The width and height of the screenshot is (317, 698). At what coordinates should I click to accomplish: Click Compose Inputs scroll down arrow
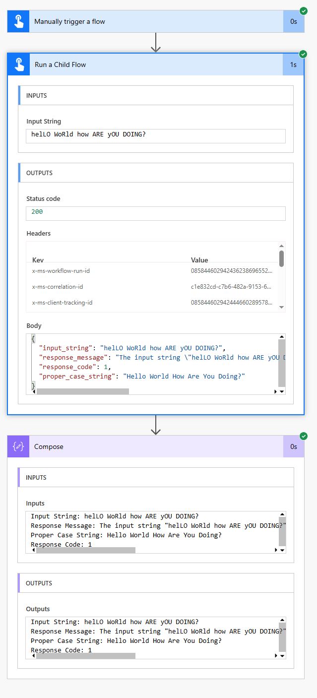(282, 550)
